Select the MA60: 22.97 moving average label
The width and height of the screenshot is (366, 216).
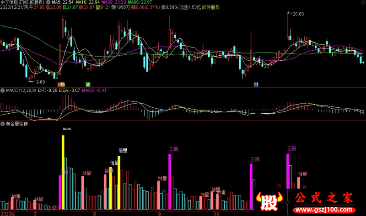point(140,2)
